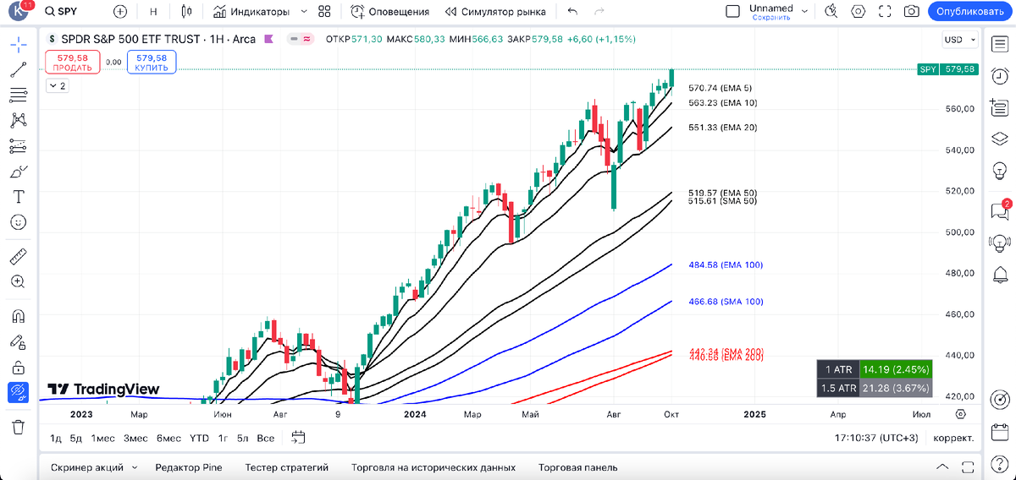Toggle коррект. adjusted data setting
The height and width of the screenshot is (480, 1016).
[x=953, y=438]
